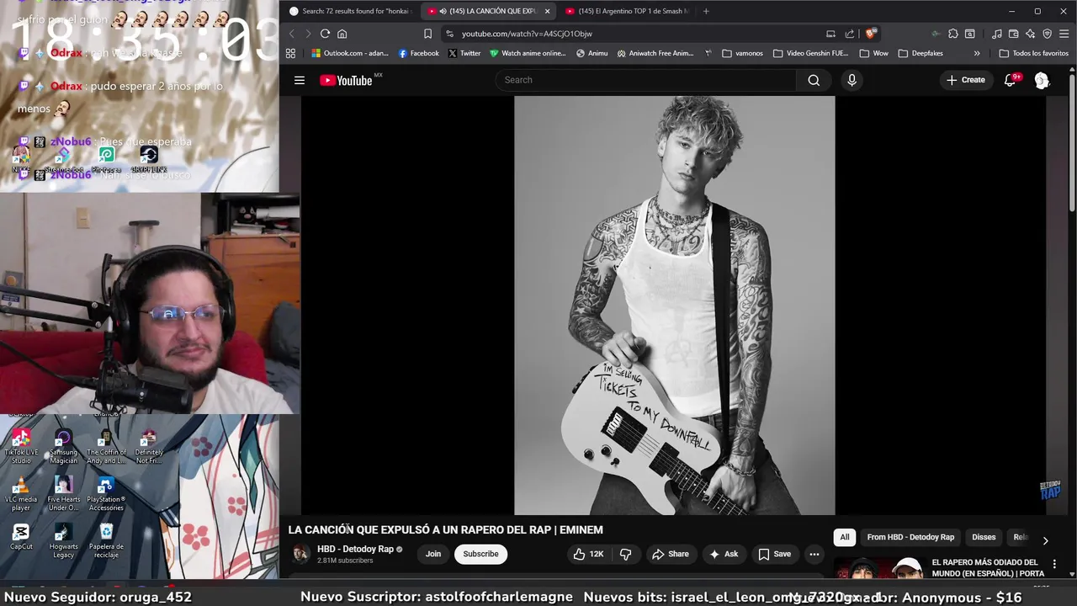Dislike the video with thumbs-down
The width and height of the screenshot is (1077, 606).
pos(625,554)
